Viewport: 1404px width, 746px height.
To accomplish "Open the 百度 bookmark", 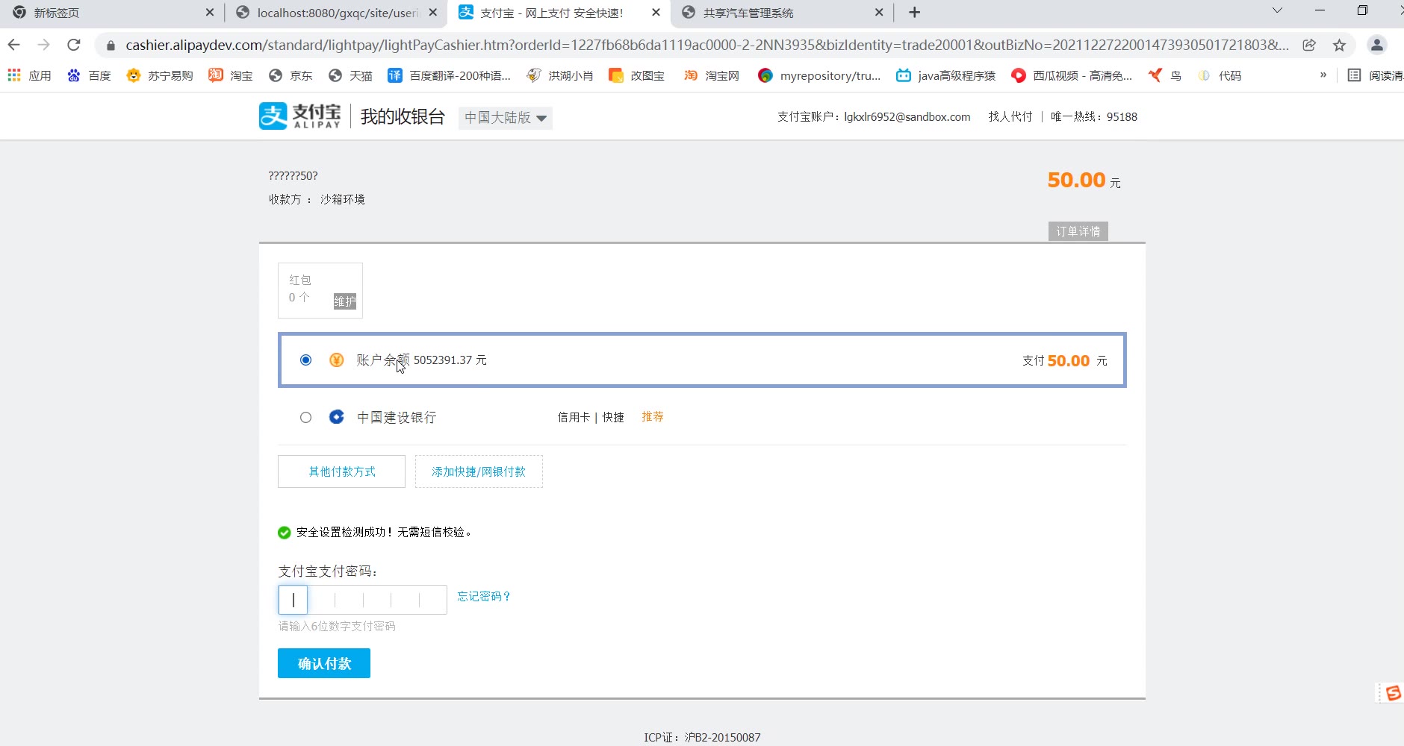I will 89,75.
